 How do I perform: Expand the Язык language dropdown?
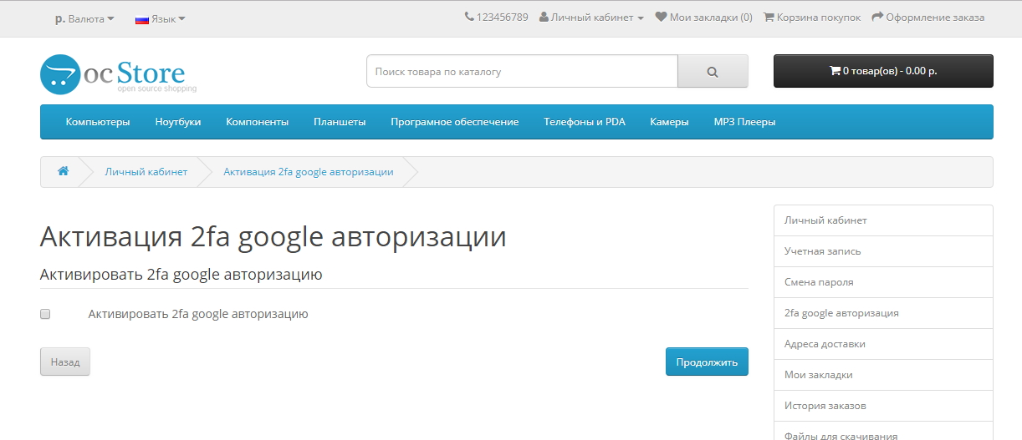[161, 18]
